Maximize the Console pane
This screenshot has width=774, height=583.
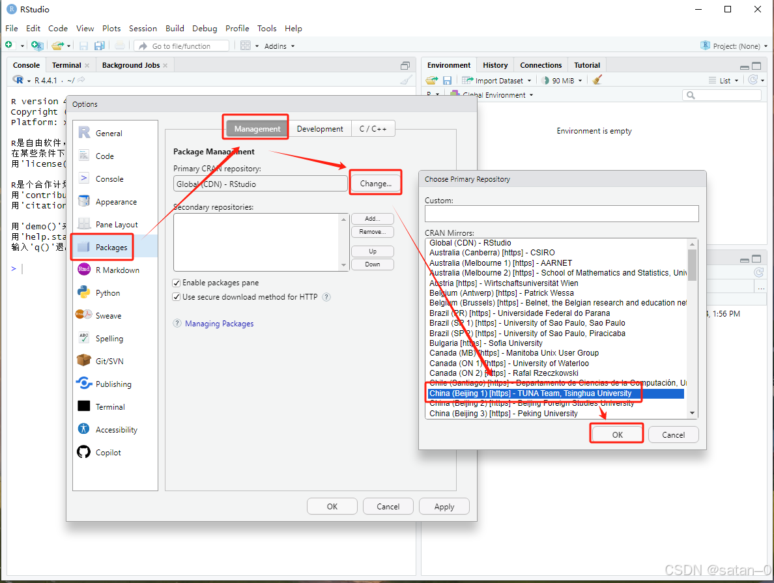(x=405, y=66)
